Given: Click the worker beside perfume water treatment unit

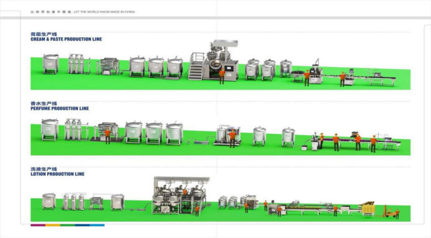Looking at the screenshot, I should [107, 135].
